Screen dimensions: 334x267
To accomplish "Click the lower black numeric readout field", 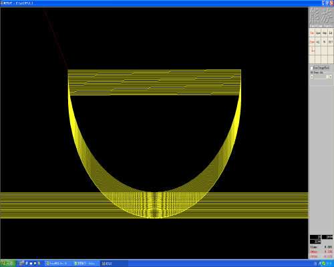I will click(x=315, y=242).
